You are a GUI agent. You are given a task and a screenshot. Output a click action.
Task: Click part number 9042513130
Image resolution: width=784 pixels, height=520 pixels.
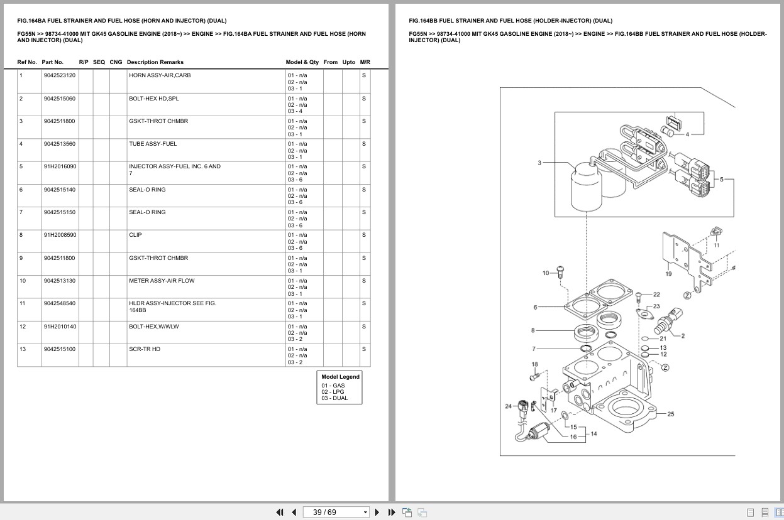(x=60, y=281)
